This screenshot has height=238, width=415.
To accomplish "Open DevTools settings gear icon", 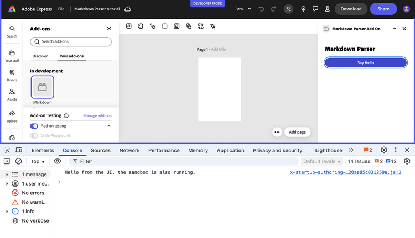I will click(384, 150).
